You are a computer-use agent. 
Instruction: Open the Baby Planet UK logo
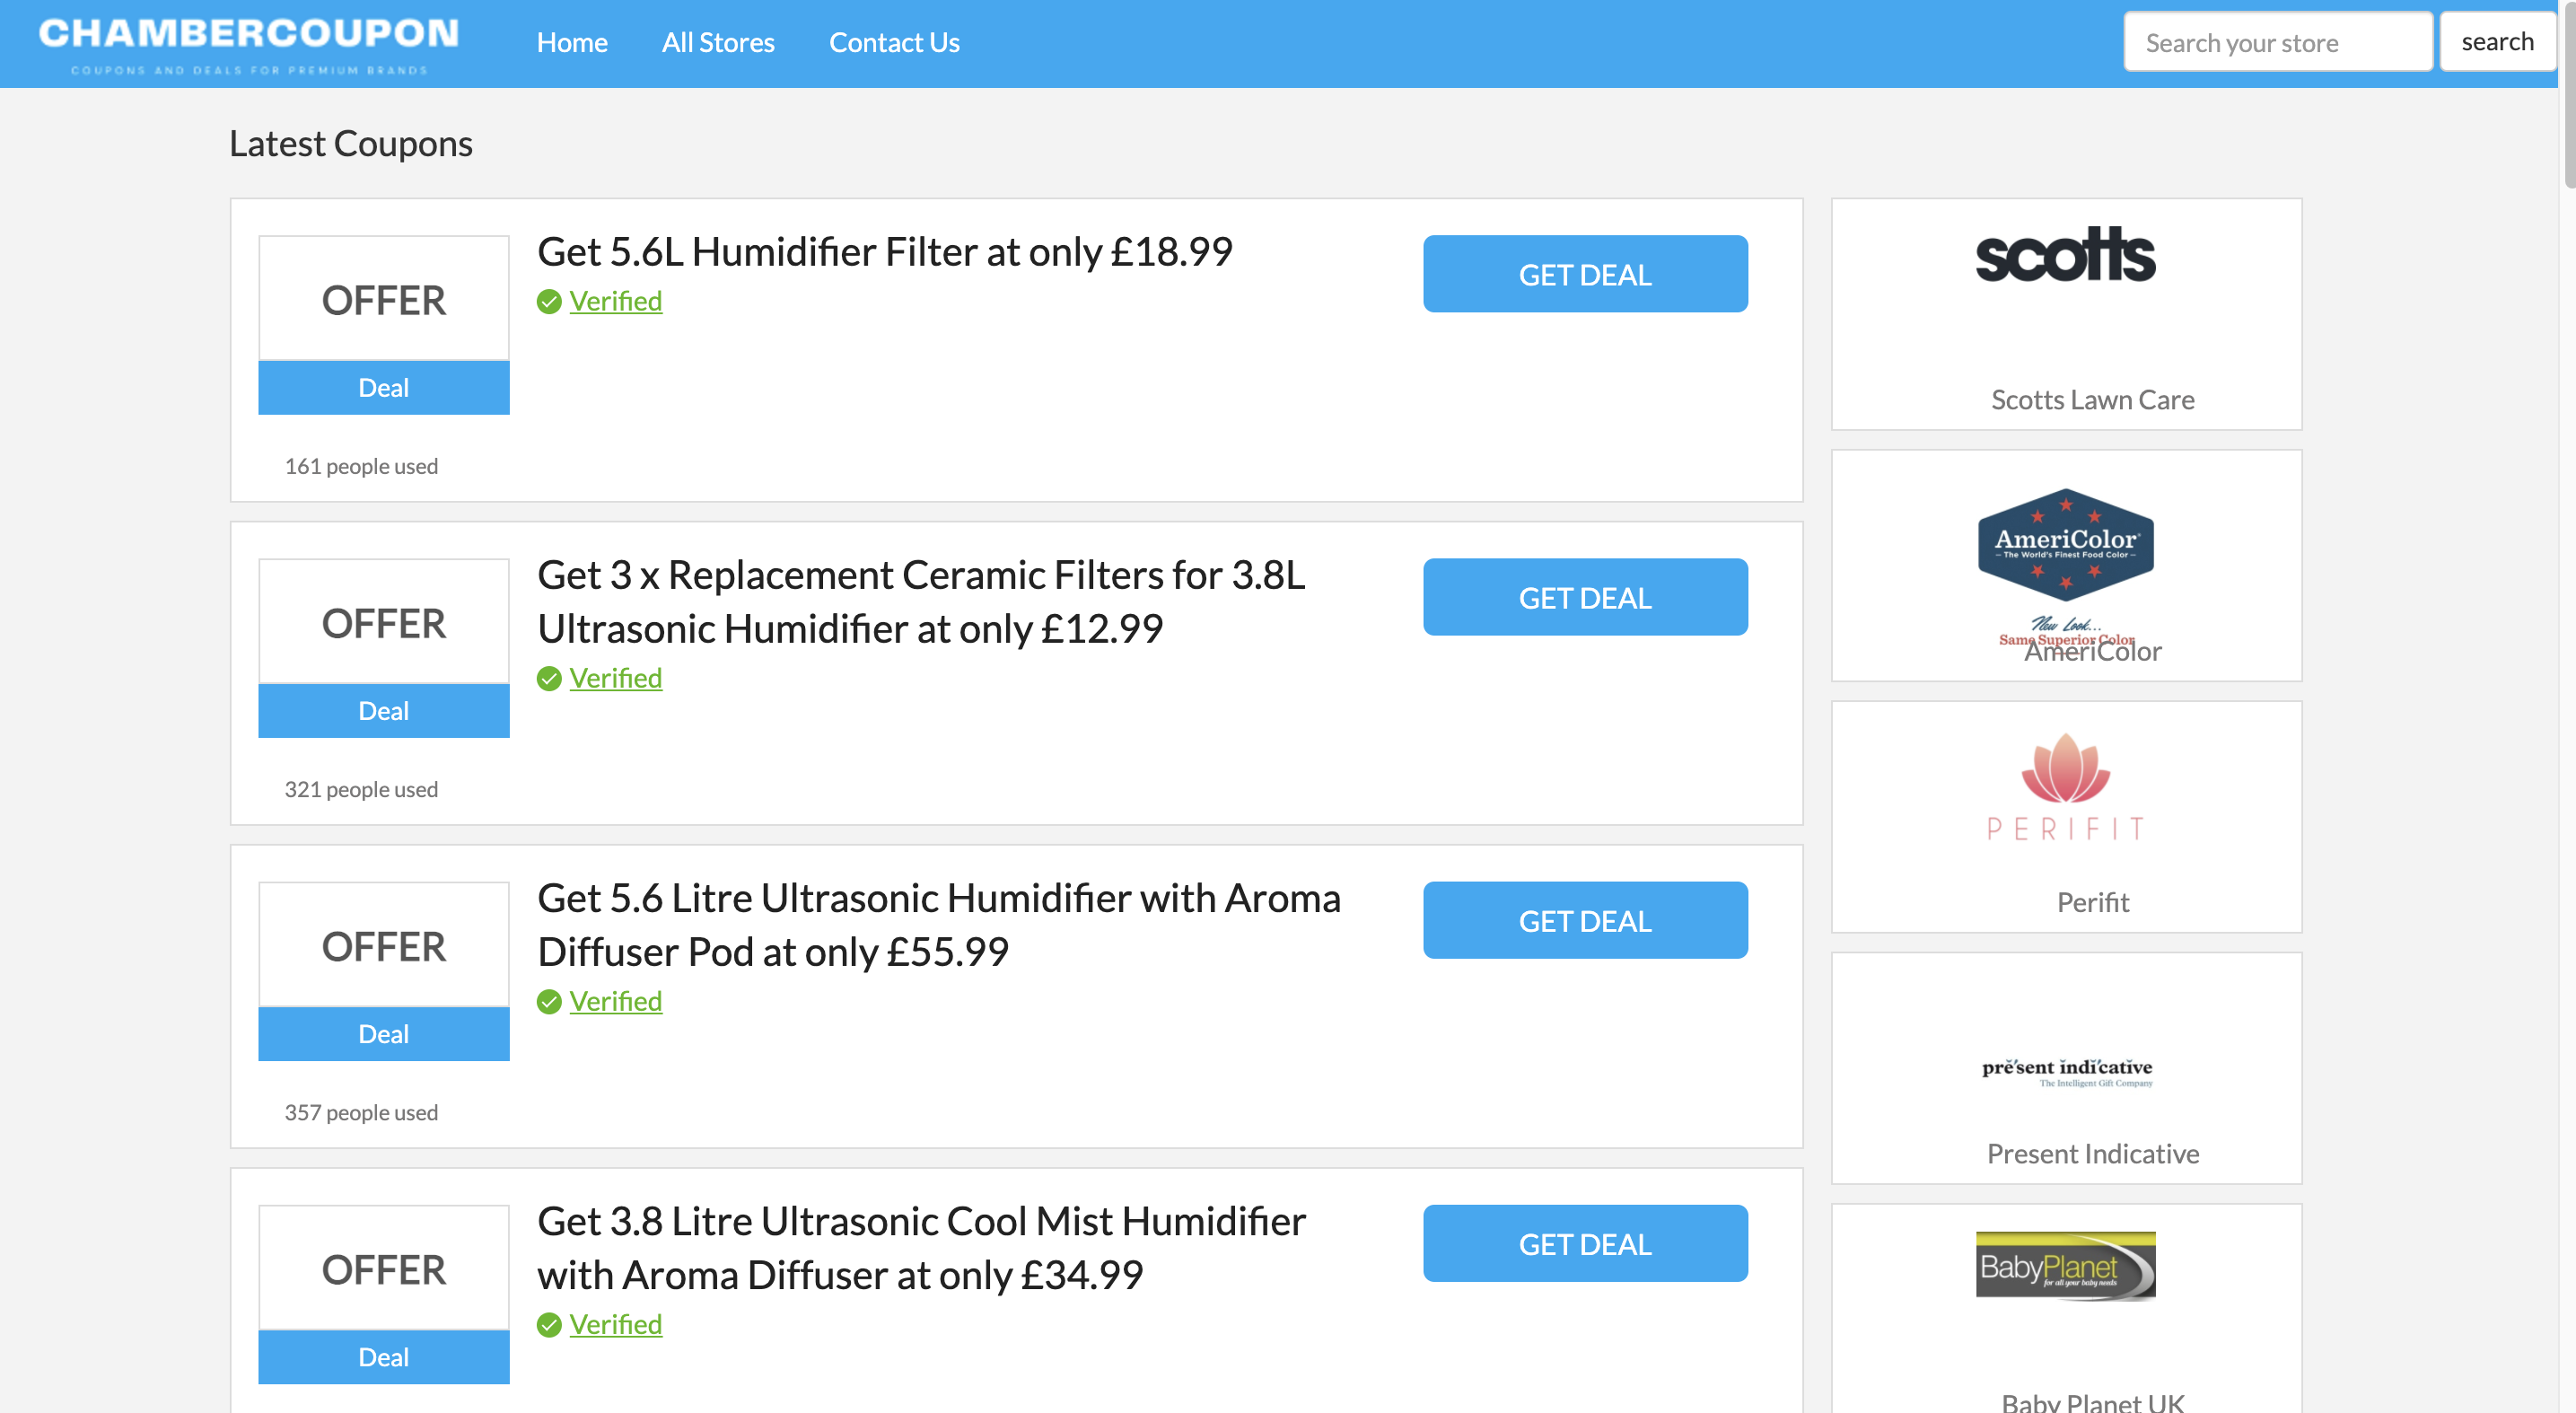2065,1264
